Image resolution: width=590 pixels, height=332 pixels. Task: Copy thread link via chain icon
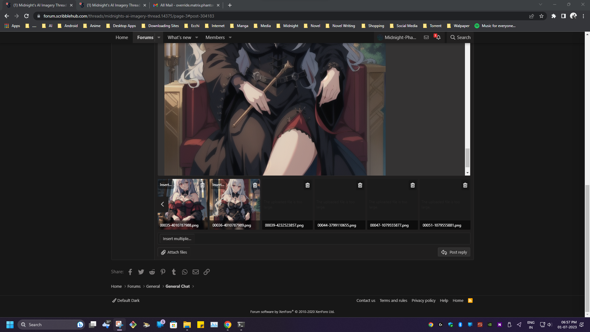206,272
